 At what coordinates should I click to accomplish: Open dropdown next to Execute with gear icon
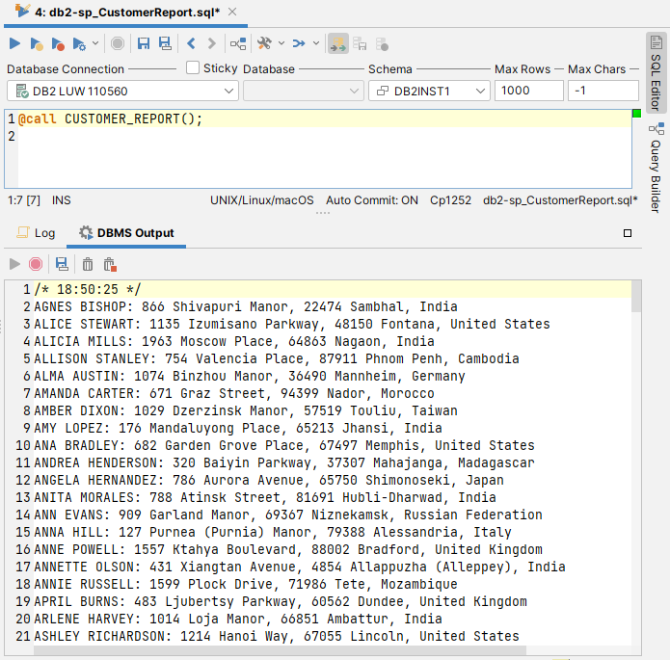95,43
